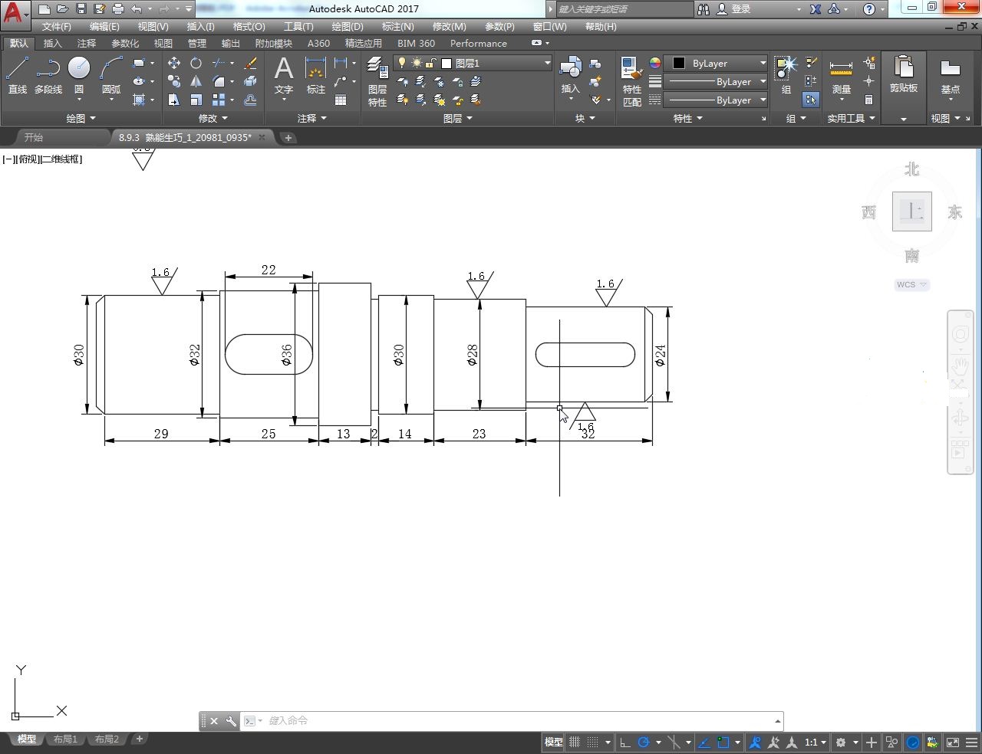
Task: Open the annotation scale 1:1 dropdown
Action: pyautogui.click(x=812, y=742)
